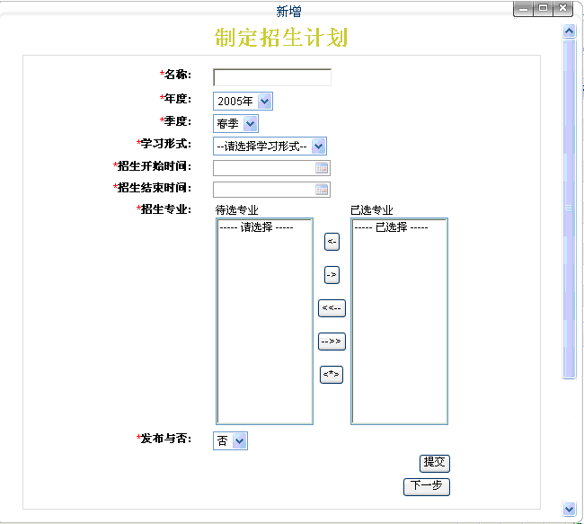This screenshot has width=584, height=524.
Task: Click the 已选专业 label
Action: pyautogui.click(x=372, y=210)
